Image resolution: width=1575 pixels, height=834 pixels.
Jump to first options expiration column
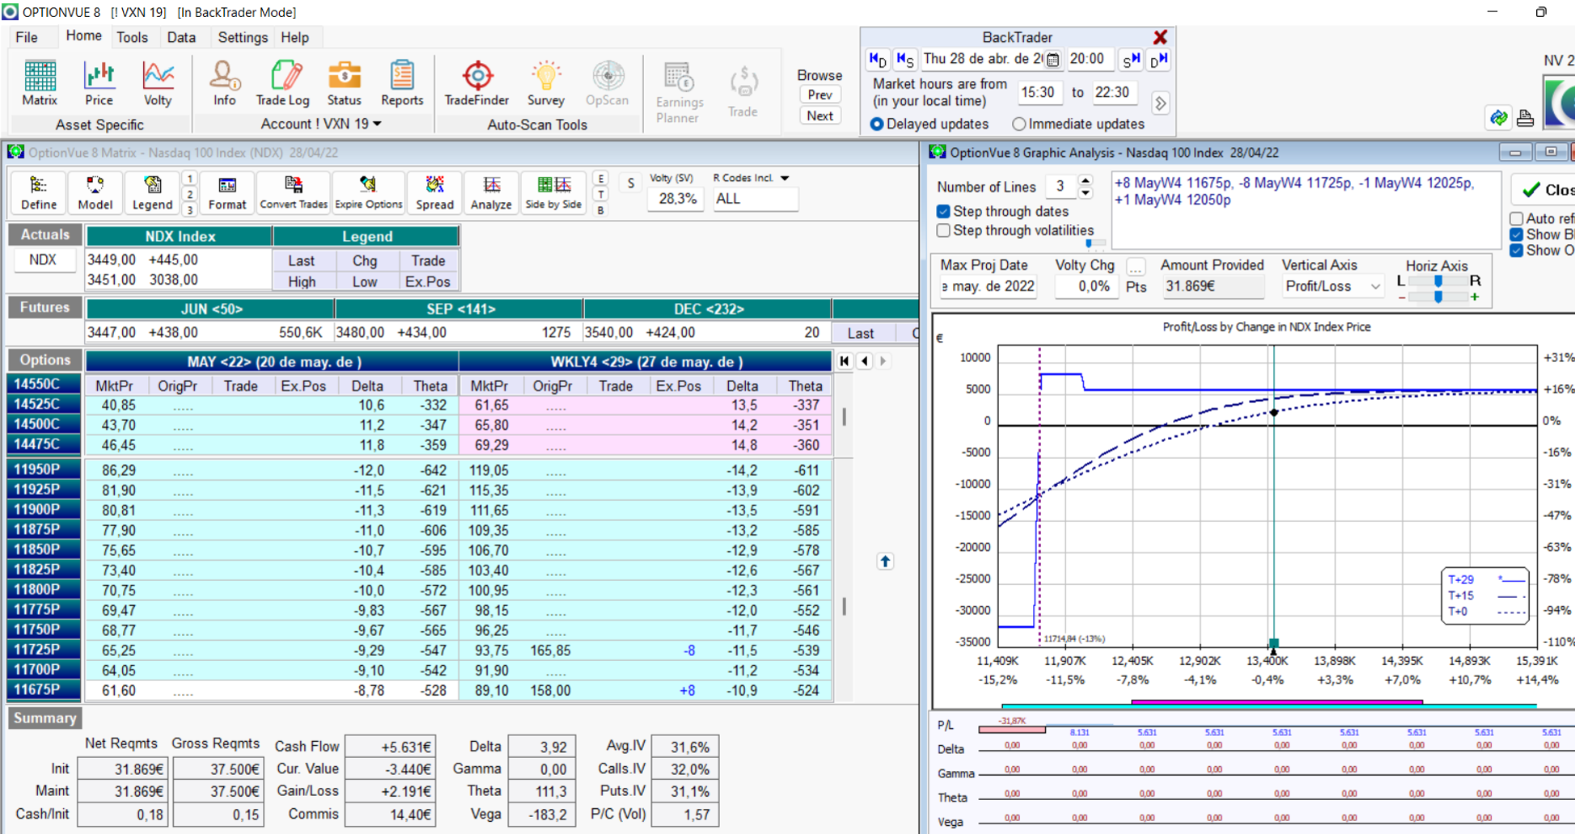click(845, 361)
